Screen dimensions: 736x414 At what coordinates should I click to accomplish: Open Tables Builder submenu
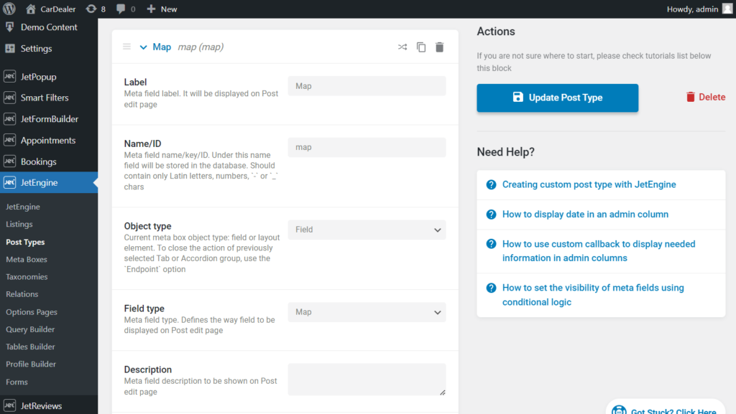(x=30, y=347)
